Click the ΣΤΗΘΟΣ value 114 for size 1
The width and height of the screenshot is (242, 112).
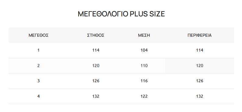(x=96, y=50)
